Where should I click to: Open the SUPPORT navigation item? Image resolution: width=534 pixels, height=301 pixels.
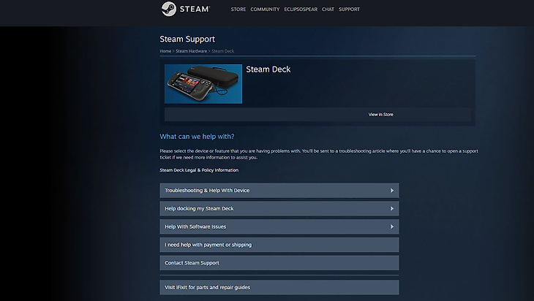click(x=349, y=9)
